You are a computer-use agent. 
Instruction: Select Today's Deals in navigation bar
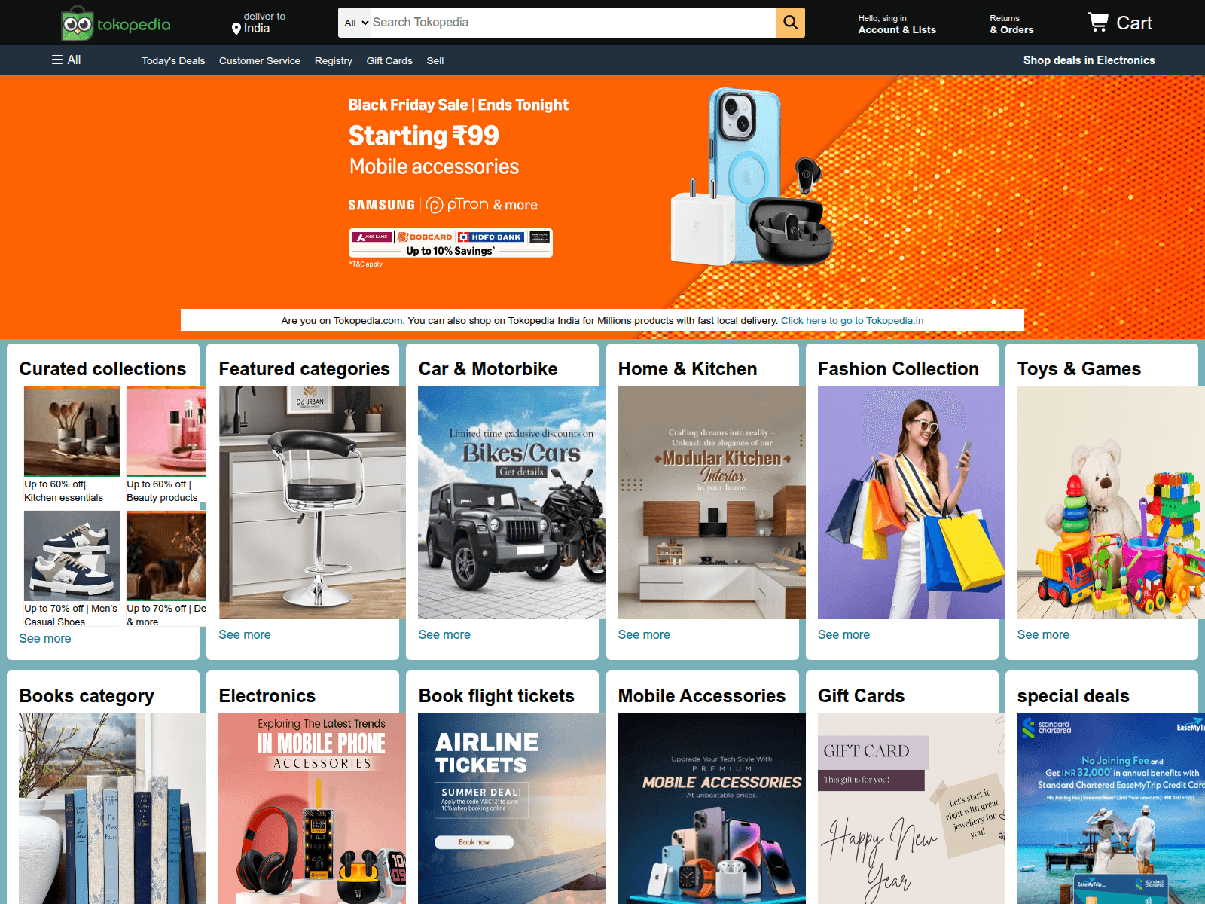[173, 60]
